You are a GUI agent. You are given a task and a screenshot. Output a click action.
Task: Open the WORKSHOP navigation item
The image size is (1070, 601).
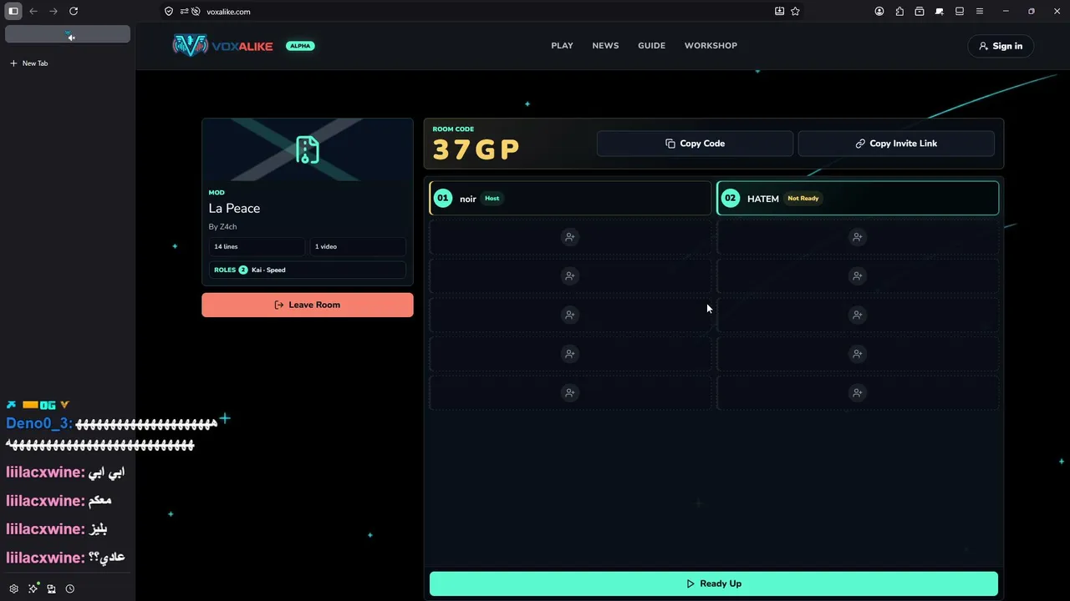click(711, 46)
